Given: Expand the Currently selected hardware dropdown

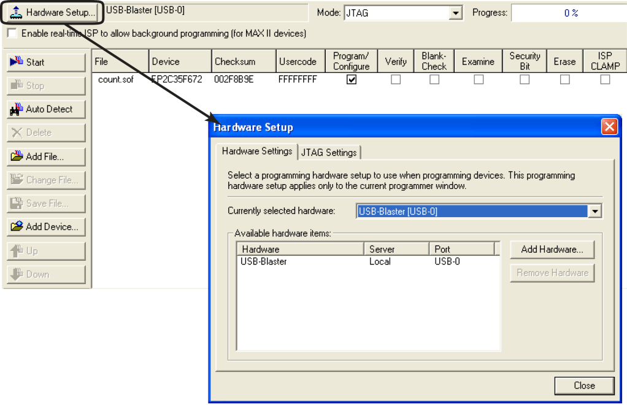Looking at the screenshot, I should 594,212.
